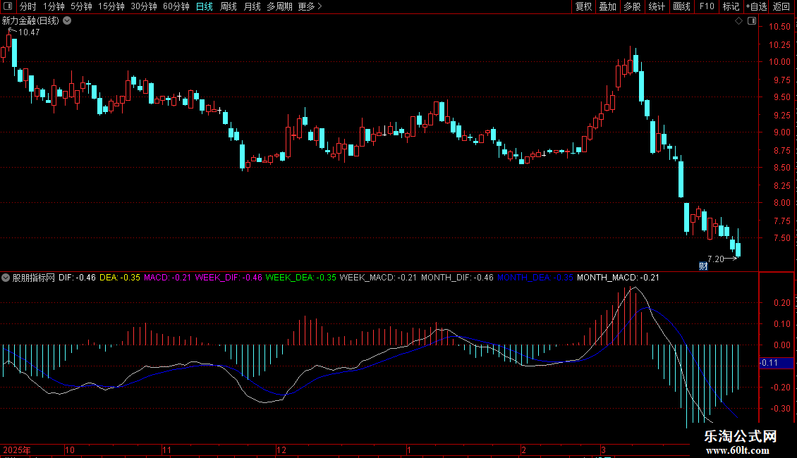Expand the 更多 periods menu
The height and width of the screenshot is (458, 797).
pos(310,6)
